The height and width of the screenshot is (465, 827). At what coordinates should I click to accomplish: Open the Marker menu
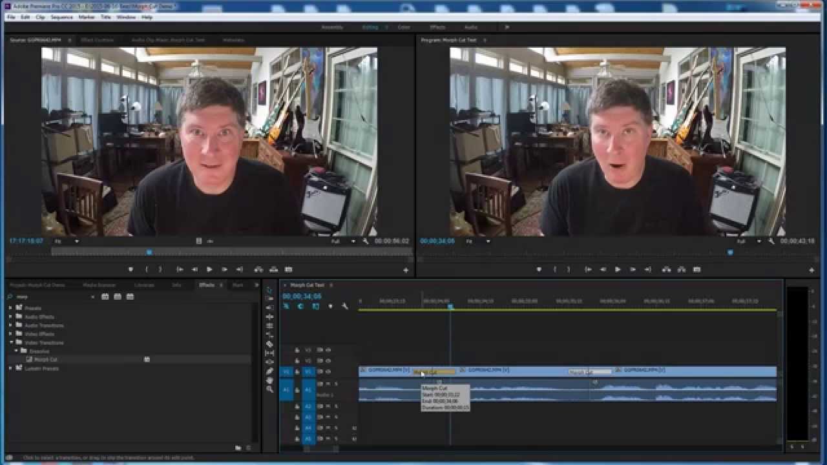[87, 17]
